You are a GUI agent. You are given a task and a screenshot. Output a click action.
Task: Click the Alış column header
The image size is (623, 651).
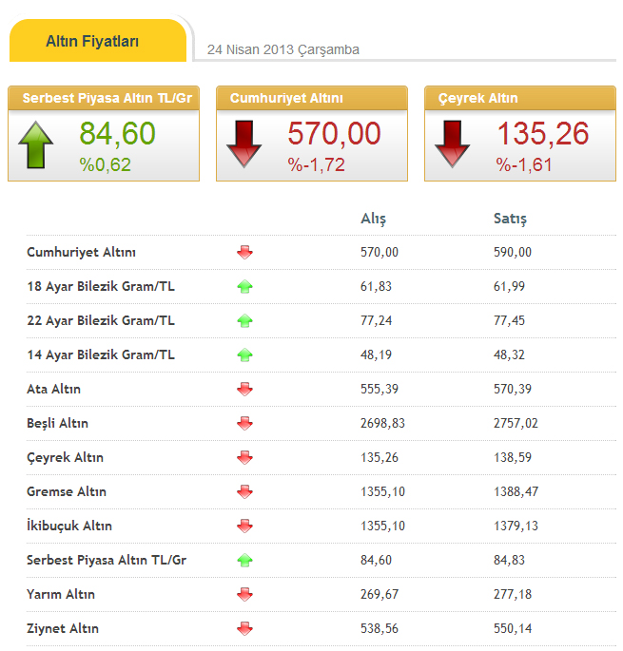click(373, 219)
